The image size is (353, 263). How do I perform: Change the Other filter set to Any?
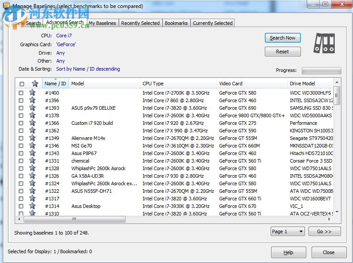tap(61, 61)
